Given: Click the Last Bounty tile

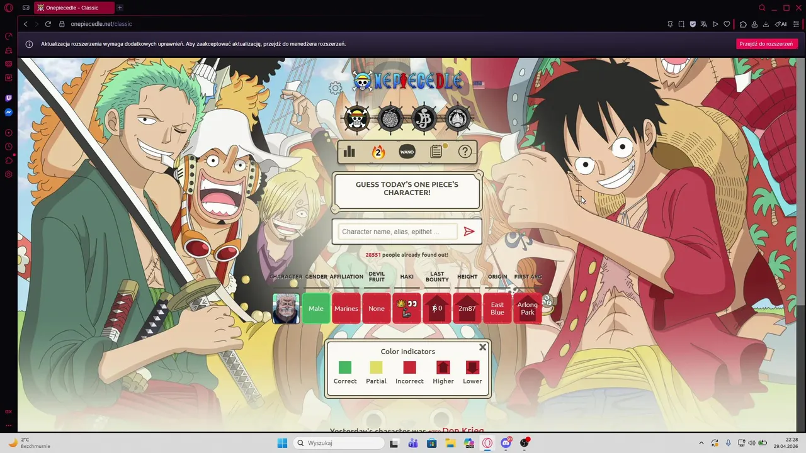Looking at the screenshot, I should tap(437, 308).
